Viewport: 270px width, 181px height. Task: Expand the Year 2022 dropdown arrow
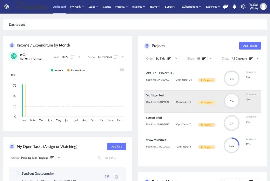pyautogui.click(x=79, y=57)
